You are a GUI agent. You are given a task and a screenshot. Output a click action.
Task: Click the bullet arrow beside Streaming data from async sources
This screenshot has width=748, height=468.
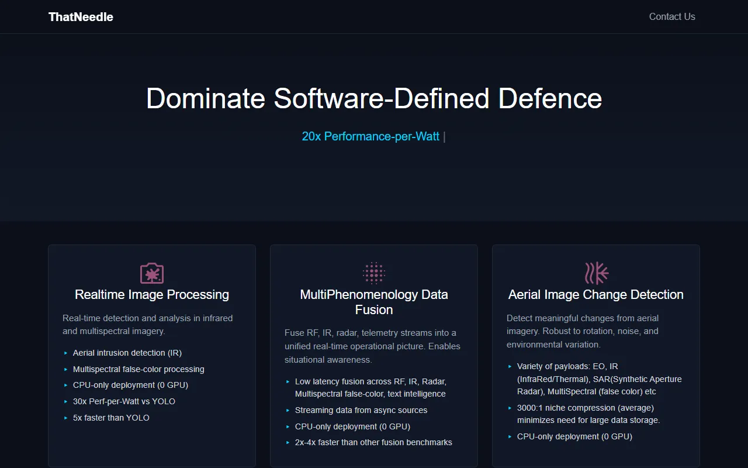coord(288,411)
